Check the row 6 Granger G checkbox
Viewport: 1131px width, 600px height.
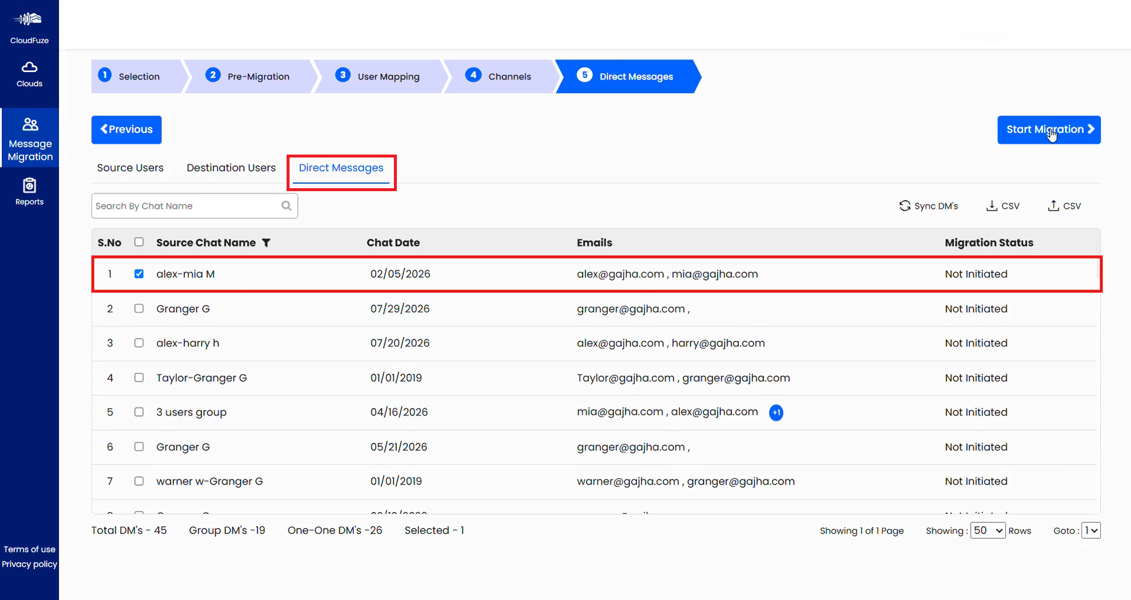tap(139, 447)
